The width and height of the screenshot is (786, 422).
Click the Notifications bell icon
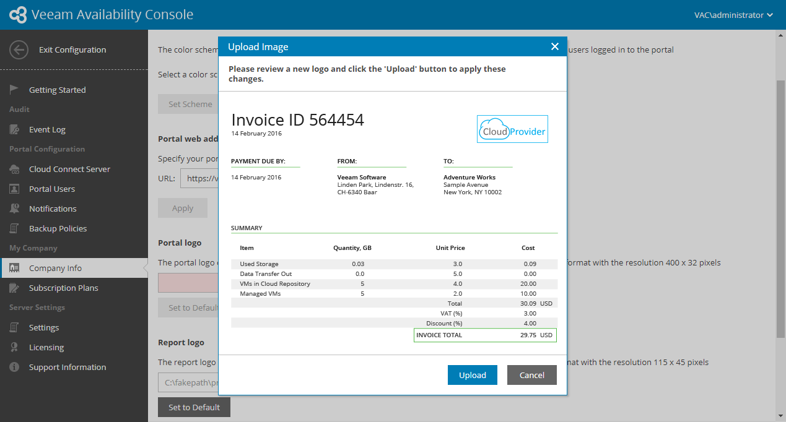click(14, 209)
